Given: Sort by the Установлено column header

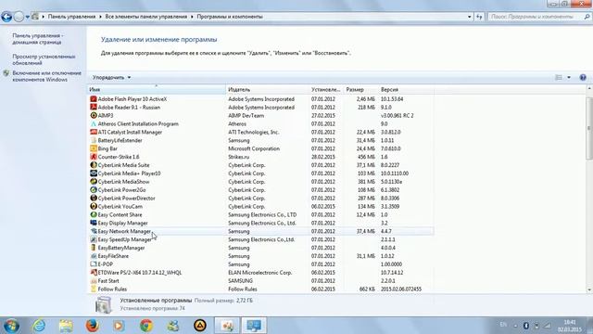Looking at the screenshot, I should [326, 90].
